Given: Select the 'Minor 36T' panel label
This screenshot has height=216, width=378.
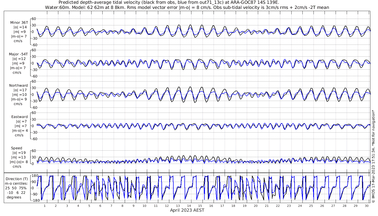Looking at the screenshot, I should point(19,23).
